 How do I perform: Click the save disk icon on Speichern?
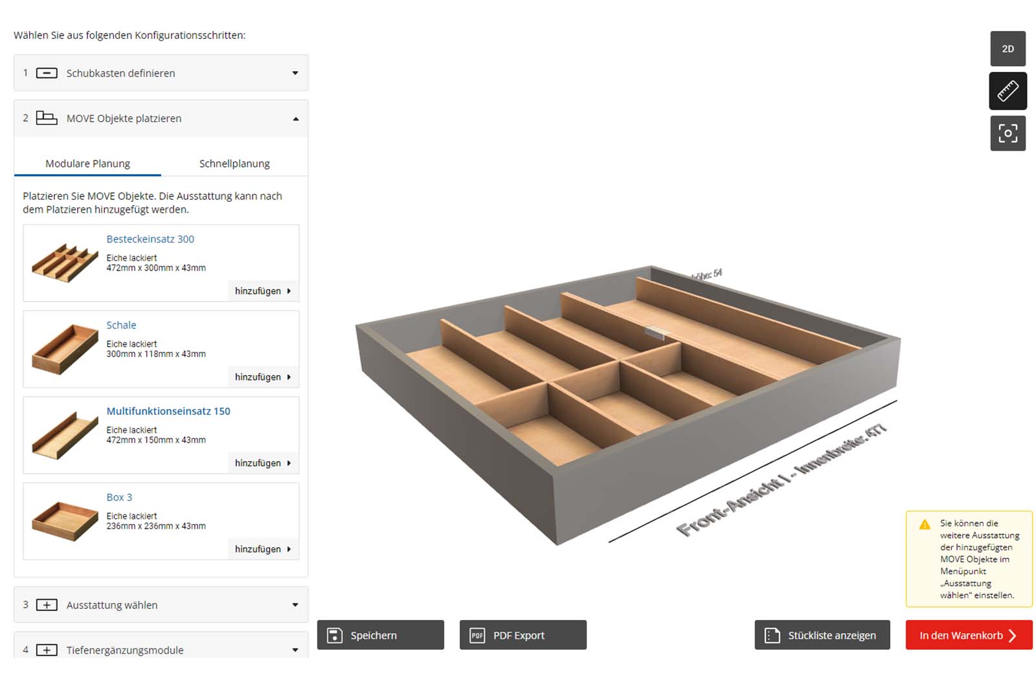[x=334, y=635]
